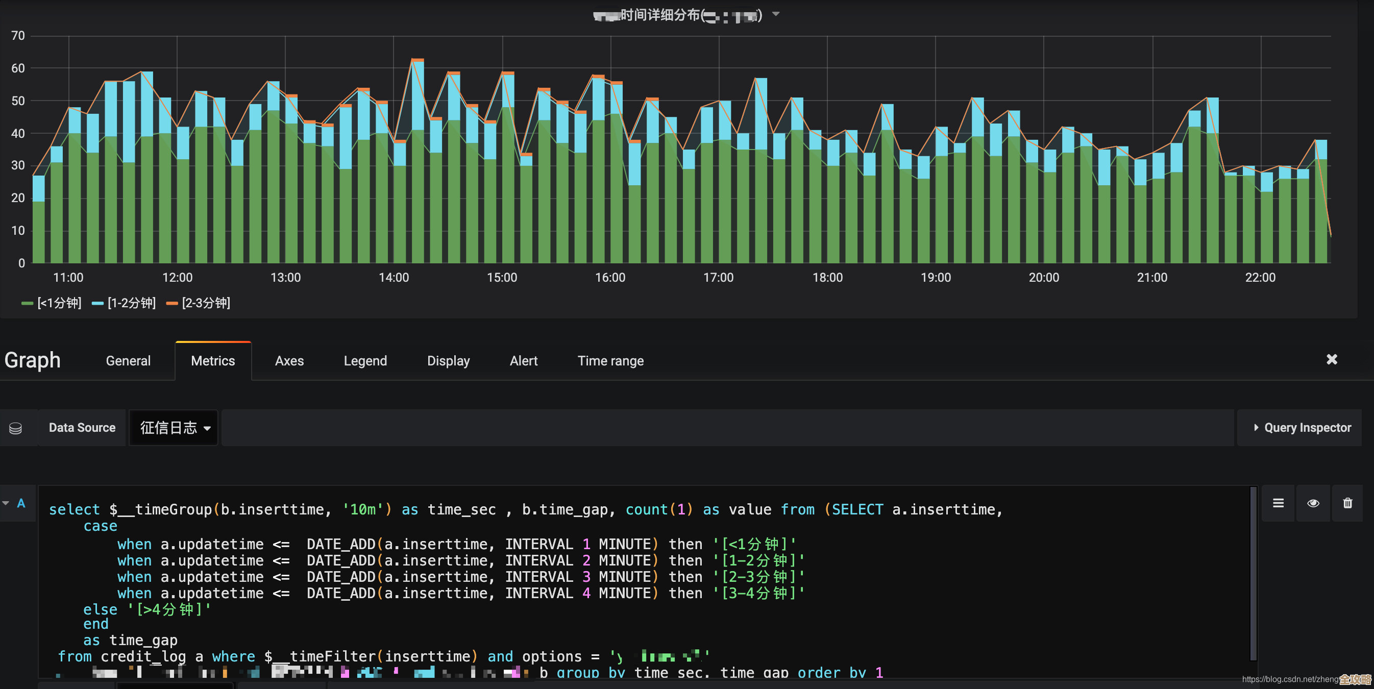
Task: Click the query editor vertical scrollbar
Action: tap(1253, 573)
